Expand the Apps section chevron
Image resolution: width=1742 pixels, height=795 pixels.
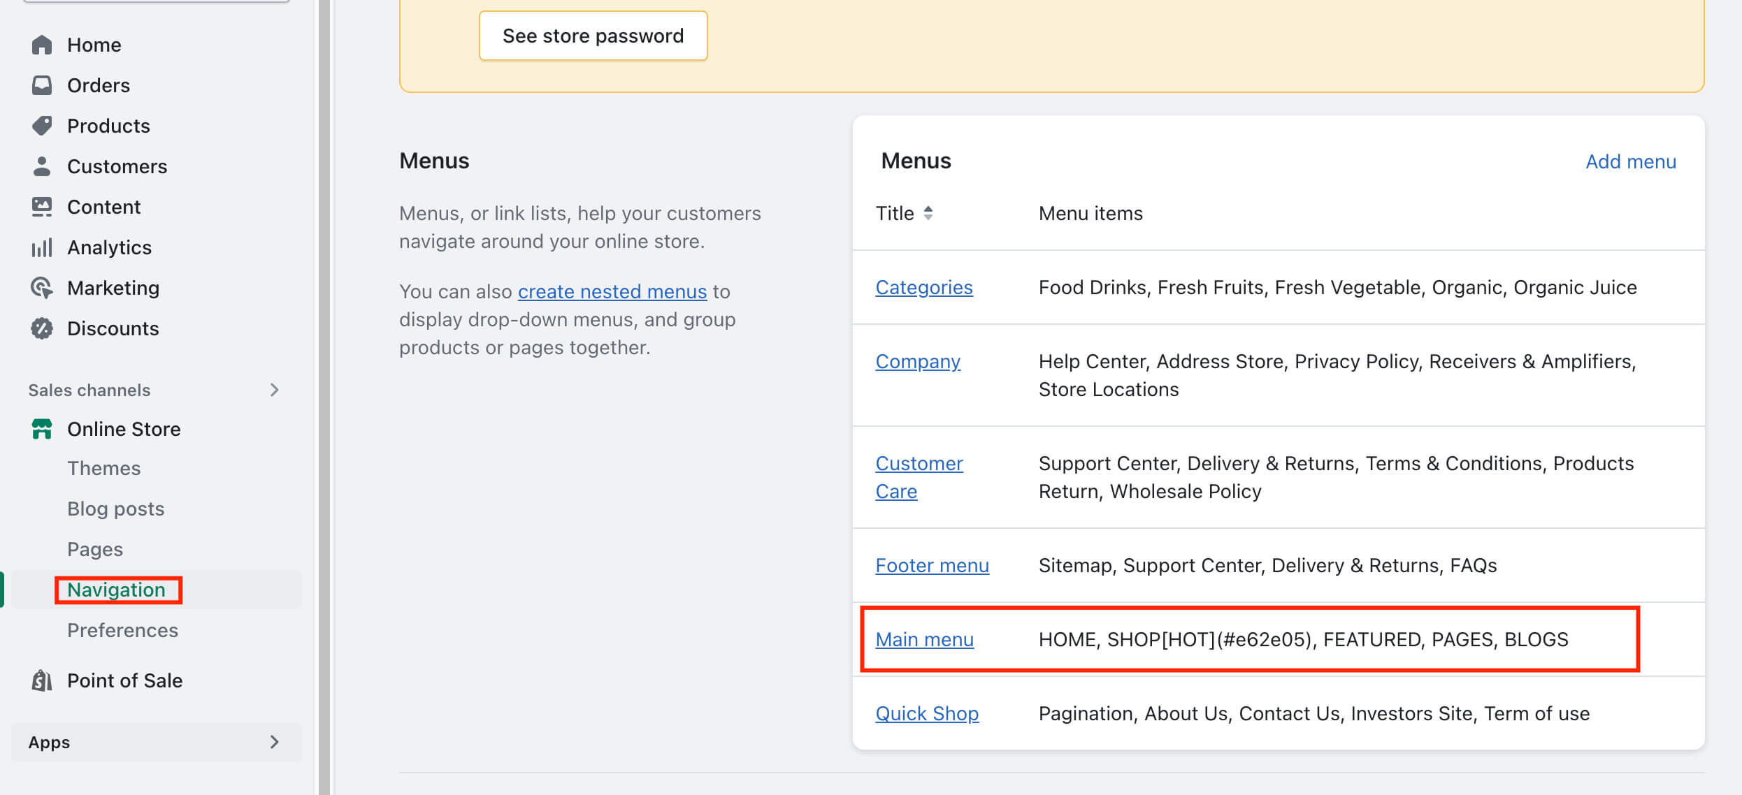pyautogui.click(x=274, y=742)
